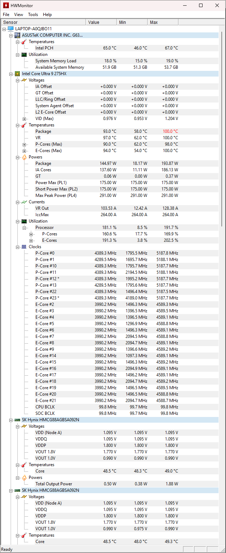Click the Min column header
This screenshot has height=553, width=226.
pos(132,22)
